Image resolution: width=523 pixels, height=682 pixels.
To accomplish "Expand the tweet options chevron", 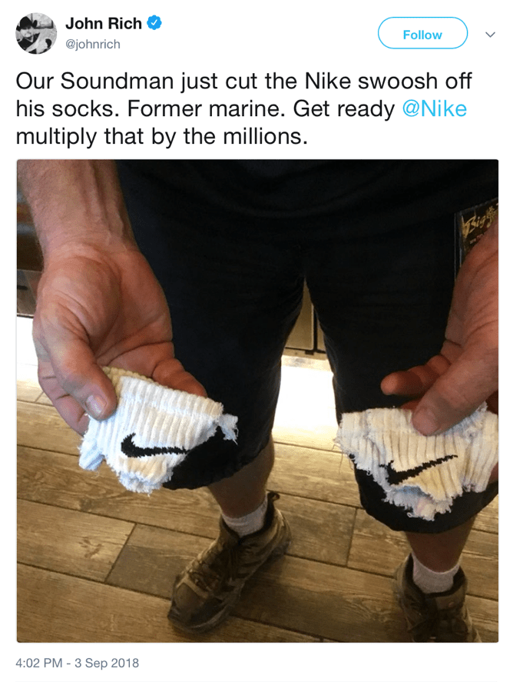I will click(490, 35).
